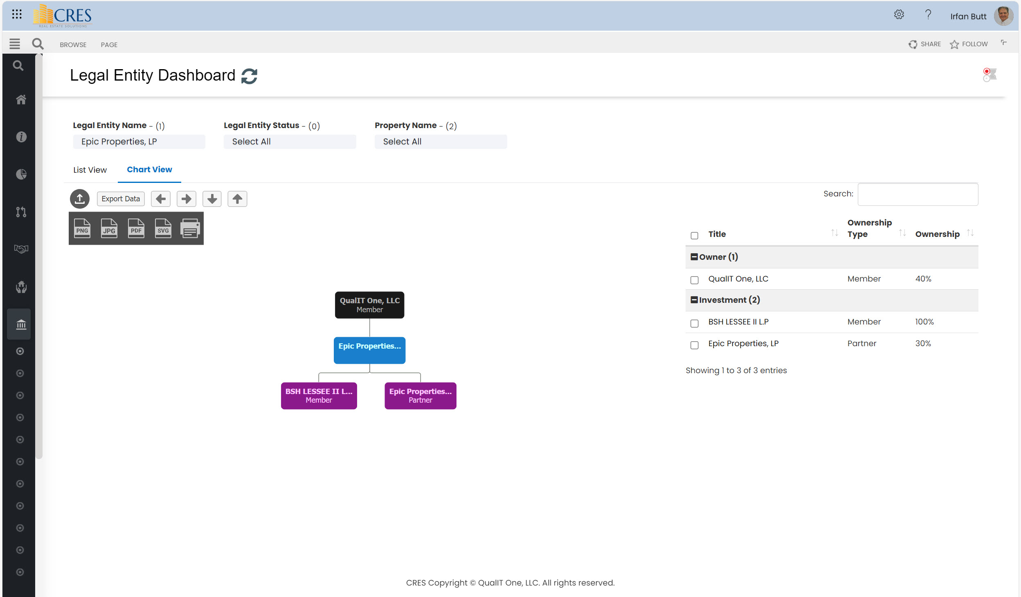Check the BSH LESSEE II LP checkbox
This screenshot has width=1021, height=597.
pyautogui.click(x=695, y=322)
